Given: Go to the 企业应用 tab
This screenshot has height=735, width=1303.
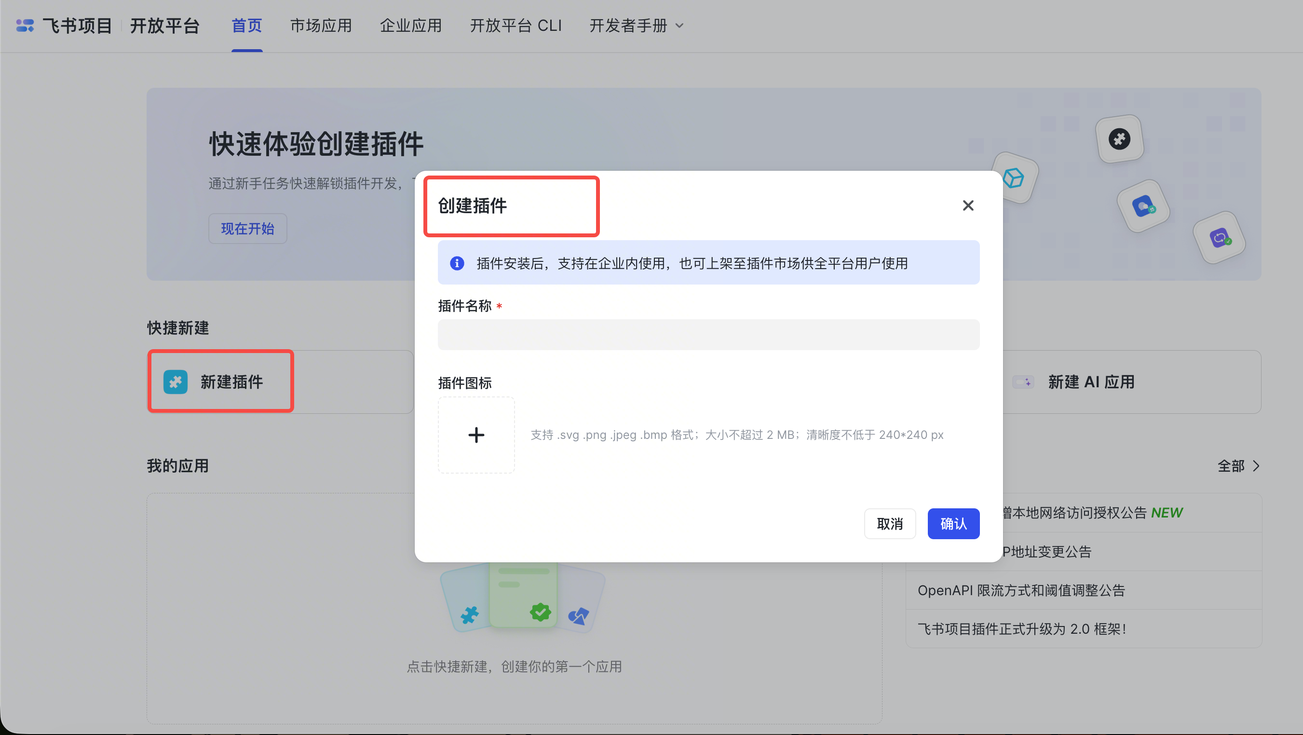Looking at the screenshot, I should tap(411, 25).
